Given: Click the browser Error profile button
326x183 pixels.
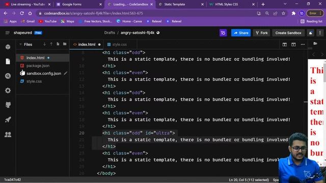Looking at the screenshot, I should point(315,13).
